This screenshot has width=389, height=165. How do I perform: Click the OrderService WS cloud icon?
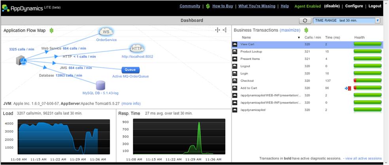click(106, 32)
